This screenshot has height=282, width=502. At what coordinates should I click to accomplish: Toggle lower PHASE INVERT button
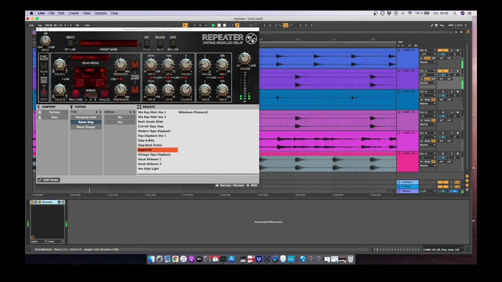(x=135, y=89)
